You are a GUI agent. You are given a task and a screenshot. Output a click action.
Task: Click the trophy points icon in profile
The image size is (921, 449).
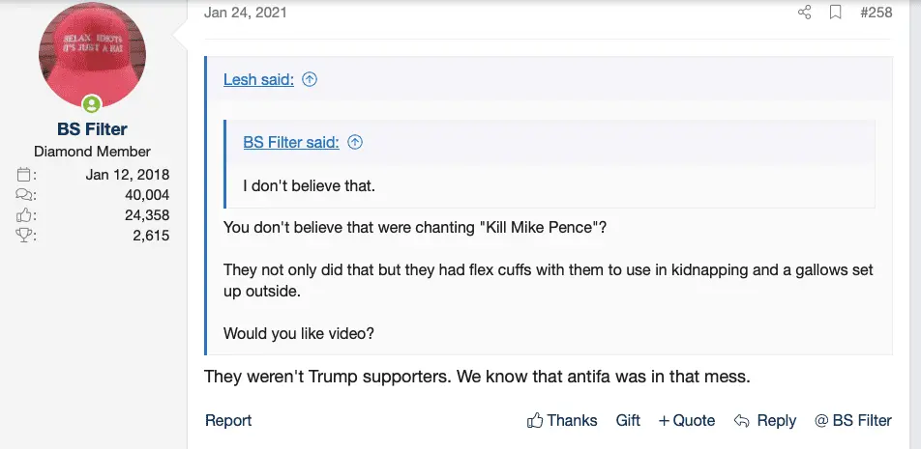[26, 236]
